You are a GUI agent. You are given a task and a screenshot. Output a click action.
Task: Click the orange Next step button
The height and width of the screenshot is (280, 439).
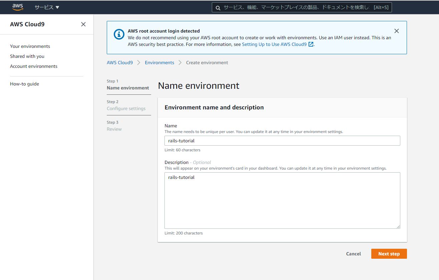(x=389, y=254)
